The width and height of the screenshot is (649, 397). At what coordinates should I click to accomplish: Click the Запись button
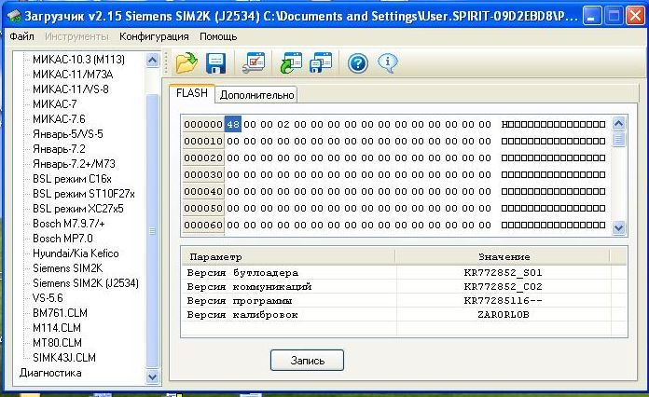pos(307,361)
